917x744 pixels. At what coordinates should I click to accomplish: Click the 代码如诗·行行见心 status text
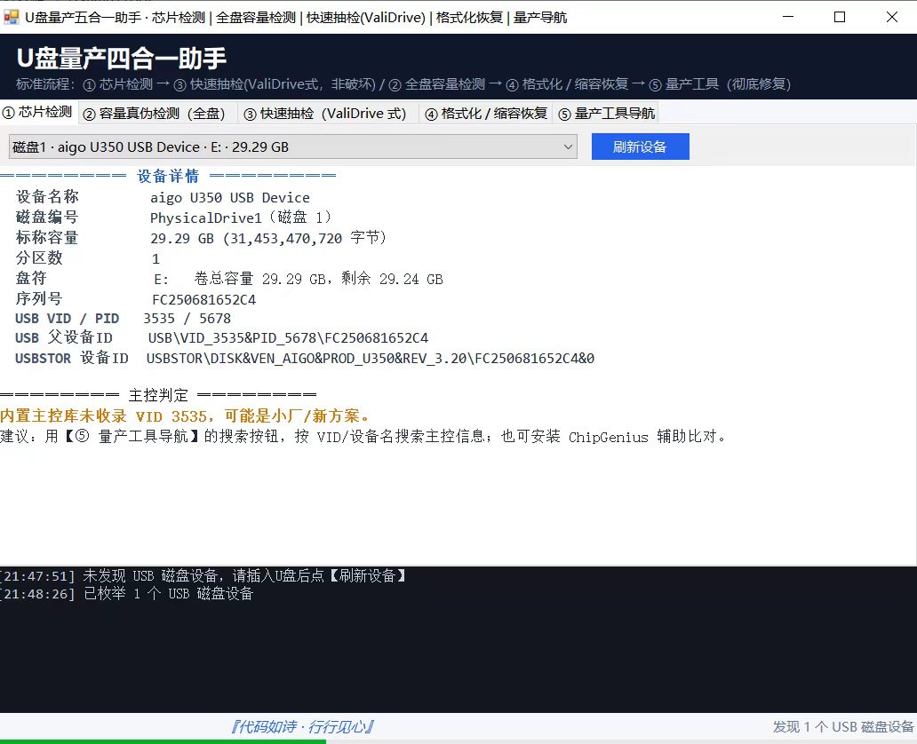303,726
